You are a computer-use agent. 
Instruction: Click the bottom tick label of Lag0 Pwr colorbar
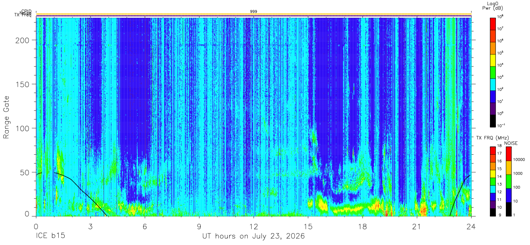501,125
